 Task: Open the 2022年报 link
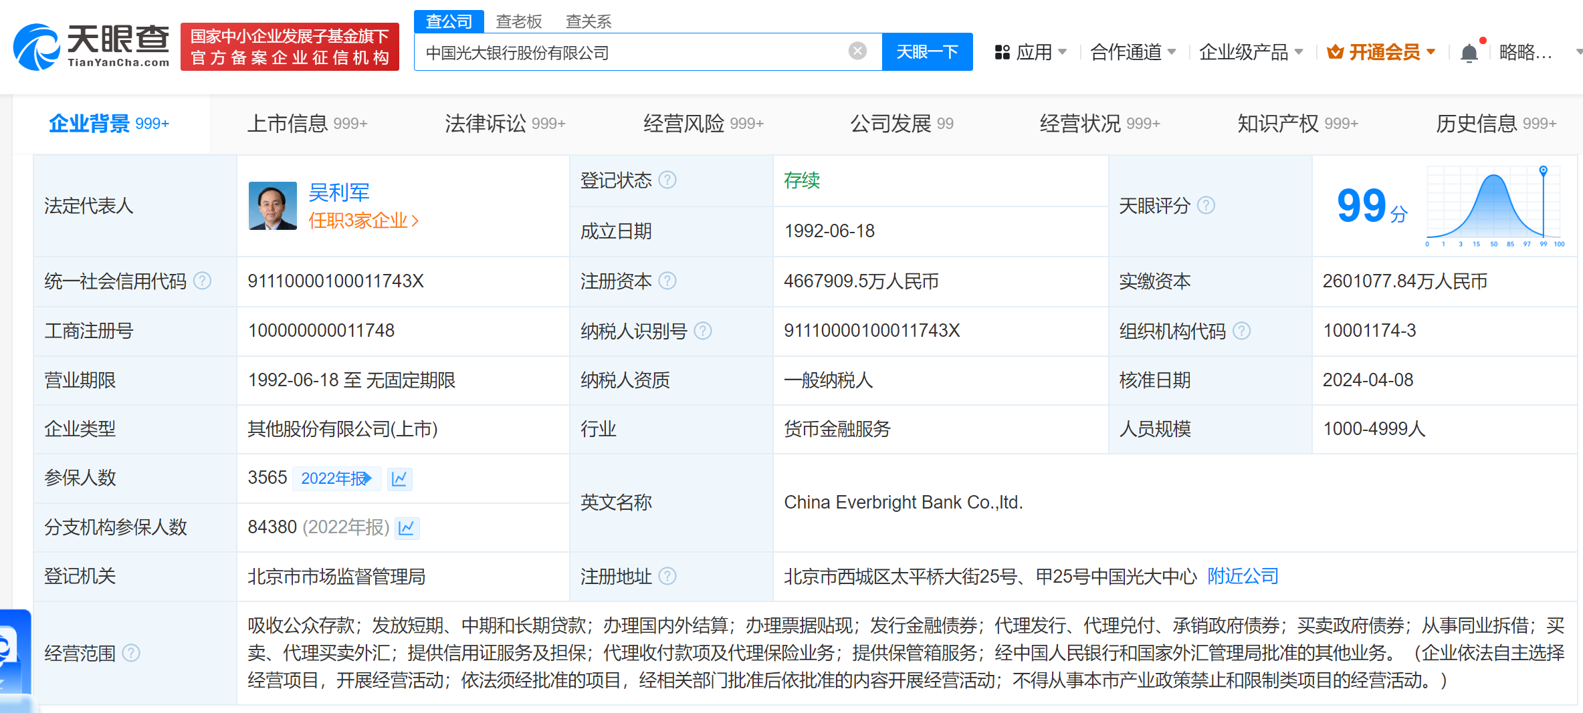point(336,478)
